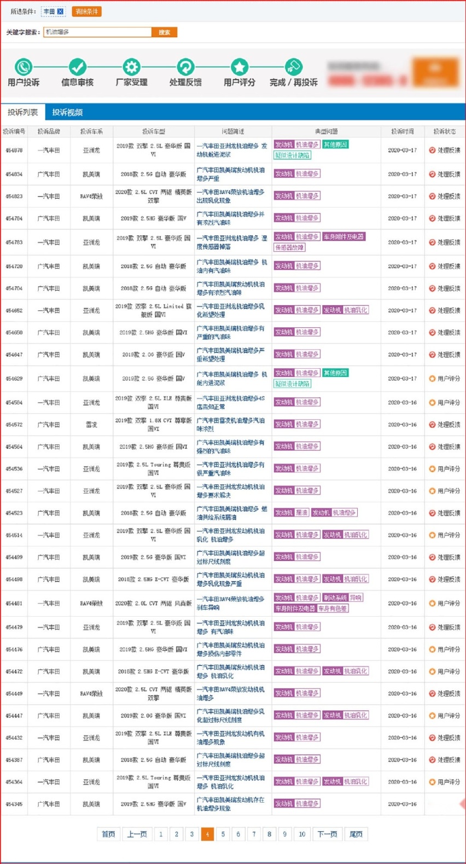Open complaint 454878 problem description link

pyautogui.click(x=232, y=150)
